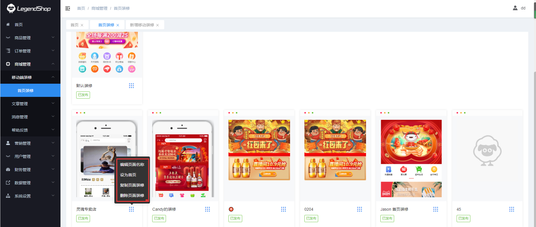Open grid menu for 灵魂专卖店 card
Image resolution: width=536 pixels, height=227 pixels.
[131, 209]
